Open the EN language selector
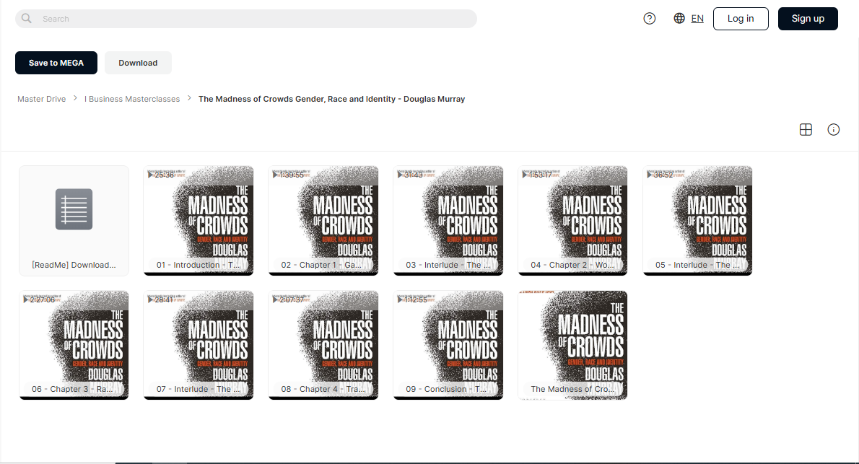 (697, 19)
